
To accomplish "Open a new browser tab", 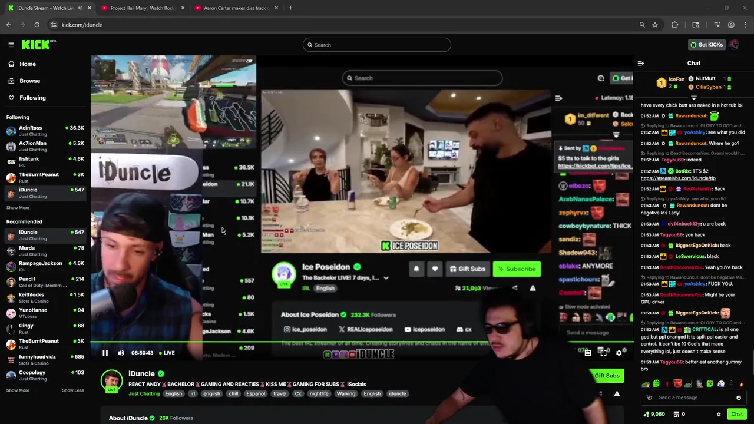I will click(x=290, y=8).
